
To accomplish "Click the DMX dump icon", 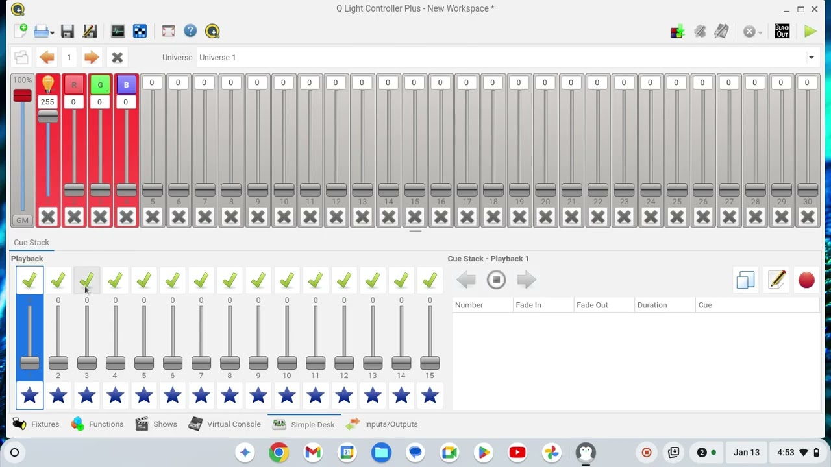I will click(x=677, y=31).
